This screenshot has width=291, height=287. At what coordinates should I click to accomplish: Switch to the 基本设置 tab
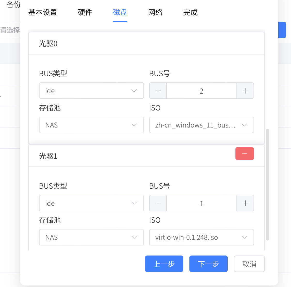coord(43,12)
